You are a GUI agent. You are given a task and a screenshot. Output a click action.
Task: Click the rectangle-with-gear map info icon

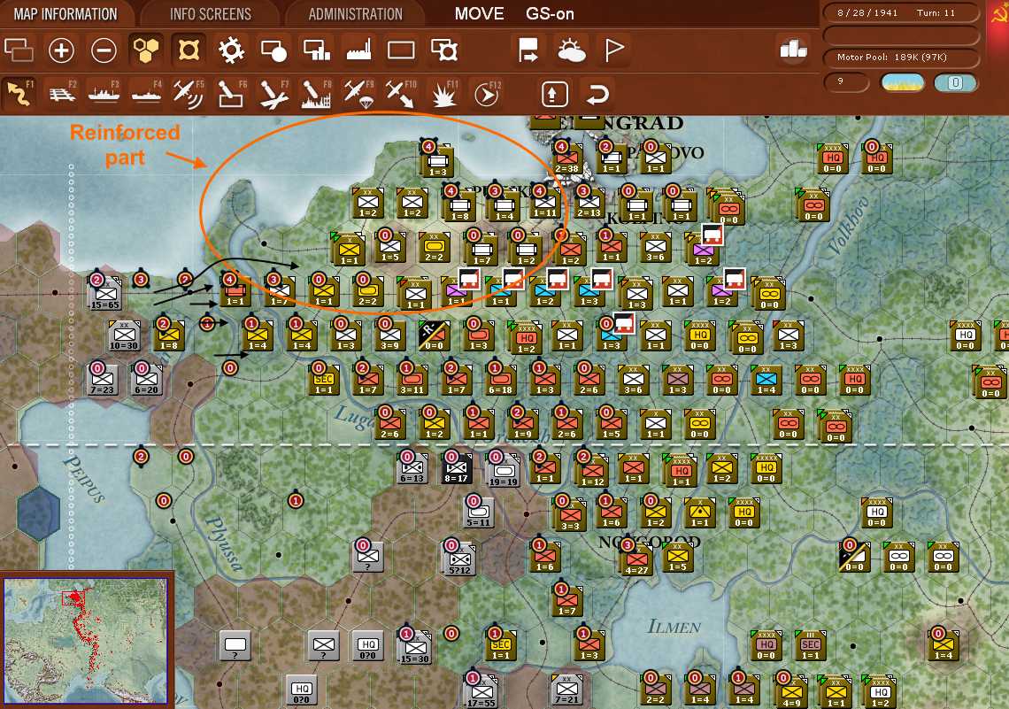pyautogui.click(x=444, y=50)
